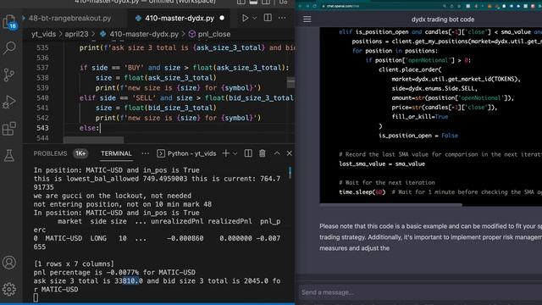Switch to the 410-master-dydx.py tab
This screenshot has width=542, height=305.
(x=179, y=19)
